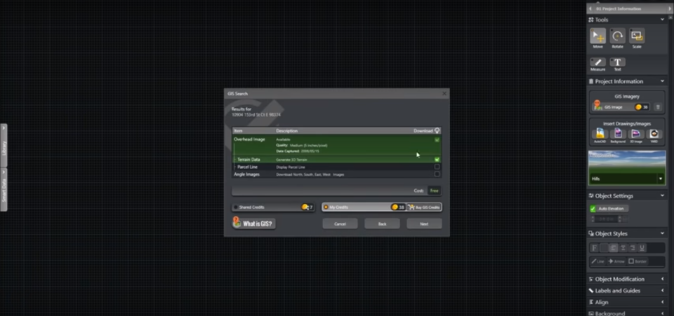Check the Parcel Line download checkbox

coord(437,167)
